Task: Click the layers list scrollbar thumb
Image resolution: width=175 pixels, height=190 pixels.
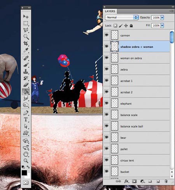Action: tap(172, 37)
